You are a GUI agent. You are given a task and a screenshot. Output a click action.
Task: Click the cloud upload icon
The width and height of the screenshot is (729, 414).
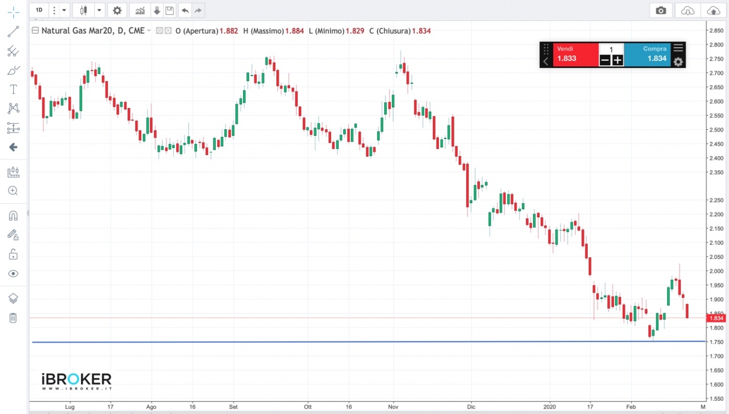click(713, 10)
